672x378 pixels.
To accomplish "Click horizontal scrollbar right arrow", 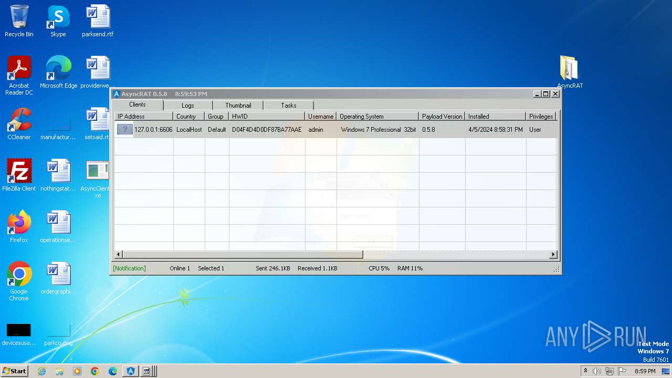I will tap(553, 255).
